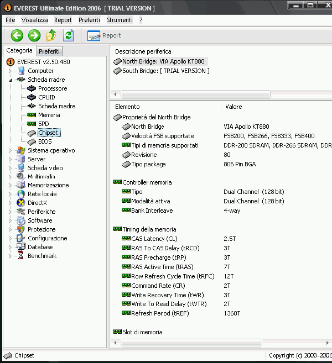Screen dimensions: 332x363
Task: Click the green Forward arrow icon
Action: click(x=34, y=35)
